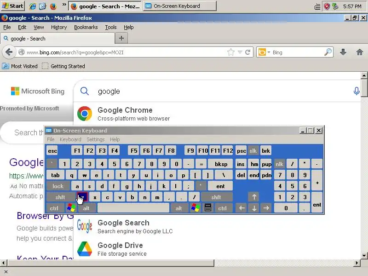The image size is (368, 276).
Task: Open the On-Screen Keyboard Settings menu
Action: pos(96,139)
